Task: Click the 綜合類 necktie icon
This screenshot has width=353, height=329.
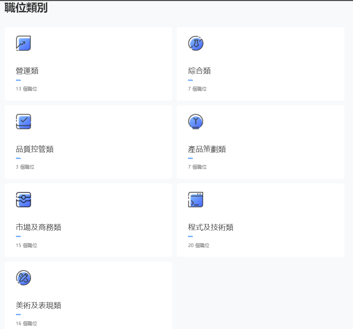Action: coord(196,43)
